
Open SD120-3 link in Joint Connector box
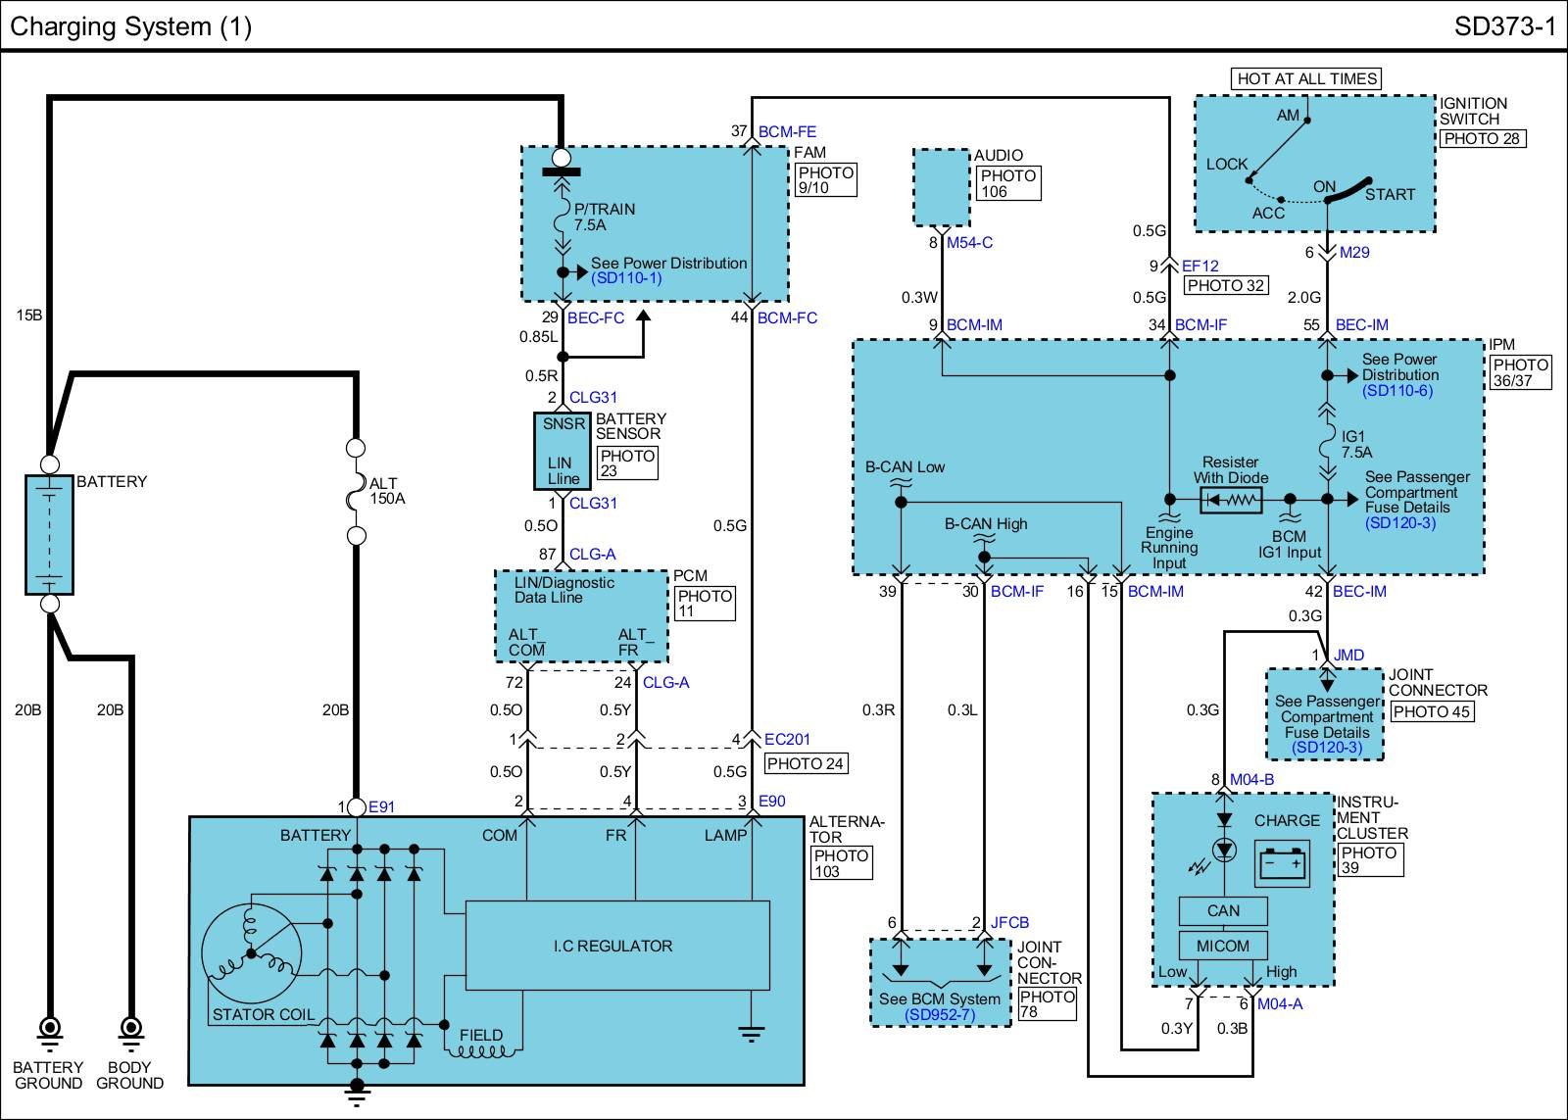(1326, 748)
